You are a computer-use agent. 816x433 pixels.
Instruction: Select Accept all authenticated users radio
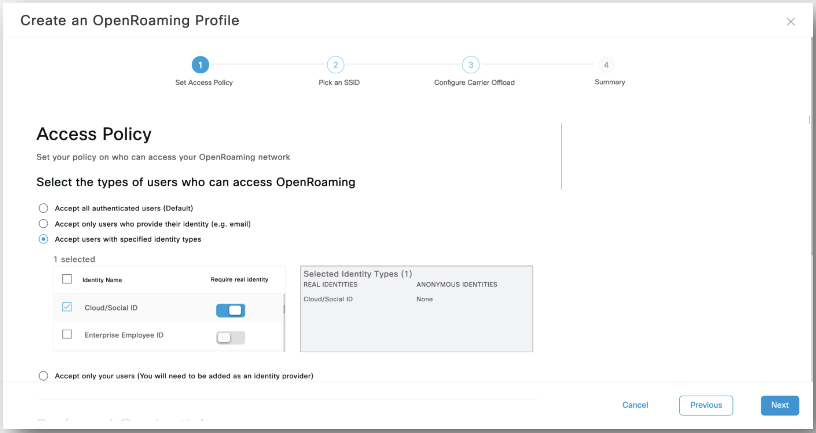point(43,208)
